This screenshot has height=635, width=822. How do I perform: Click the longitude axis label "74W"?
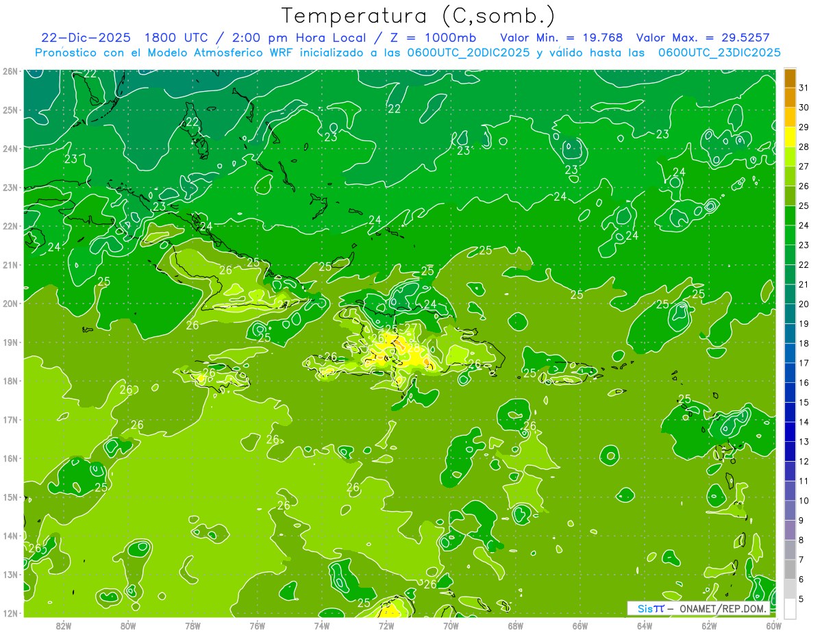322,625
